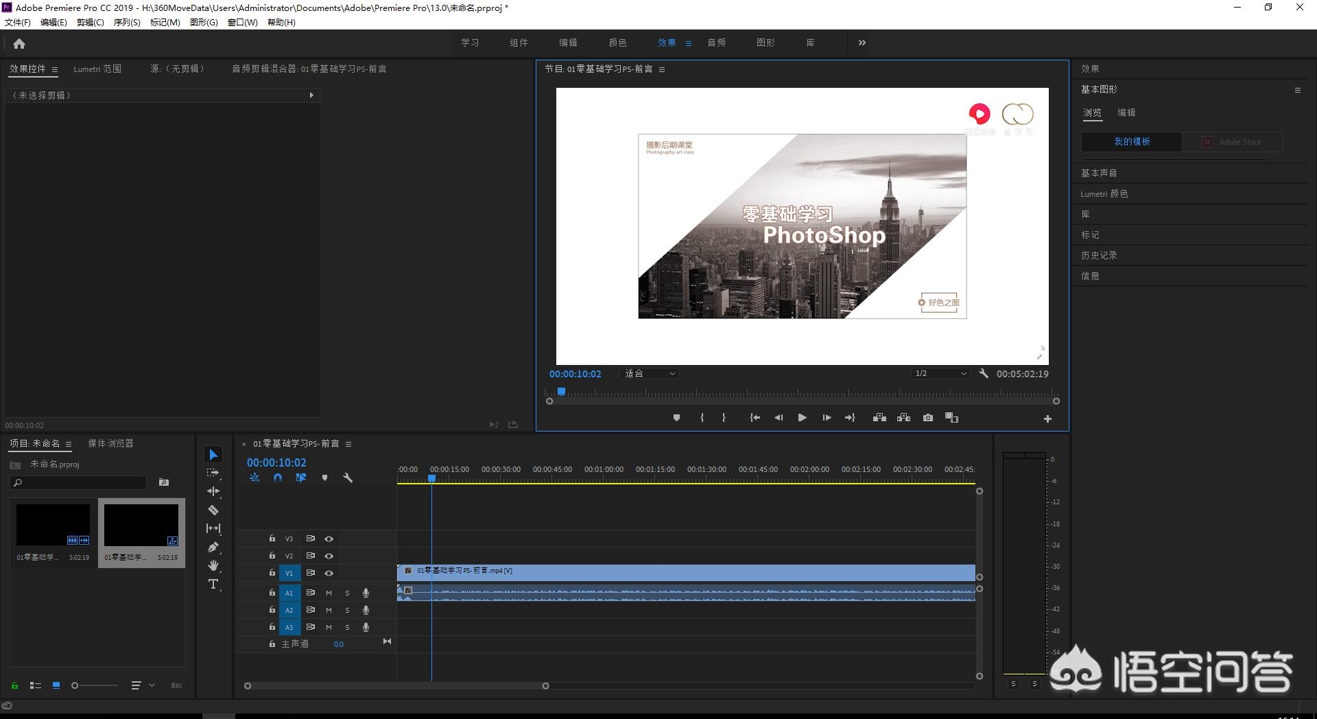Open playback resolution 1/2 dropdown
This screenshot has height=719, width=1317.
point(940,374)
